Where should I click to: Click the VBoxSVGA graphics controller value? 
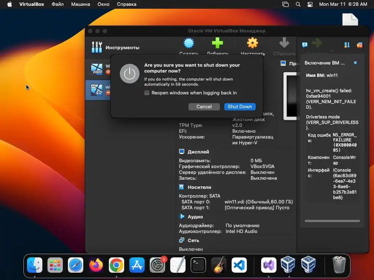[262, 166]
